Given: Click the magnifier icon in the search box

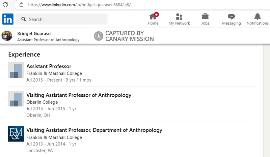Looking at the screenshot, I should point(24,19).
